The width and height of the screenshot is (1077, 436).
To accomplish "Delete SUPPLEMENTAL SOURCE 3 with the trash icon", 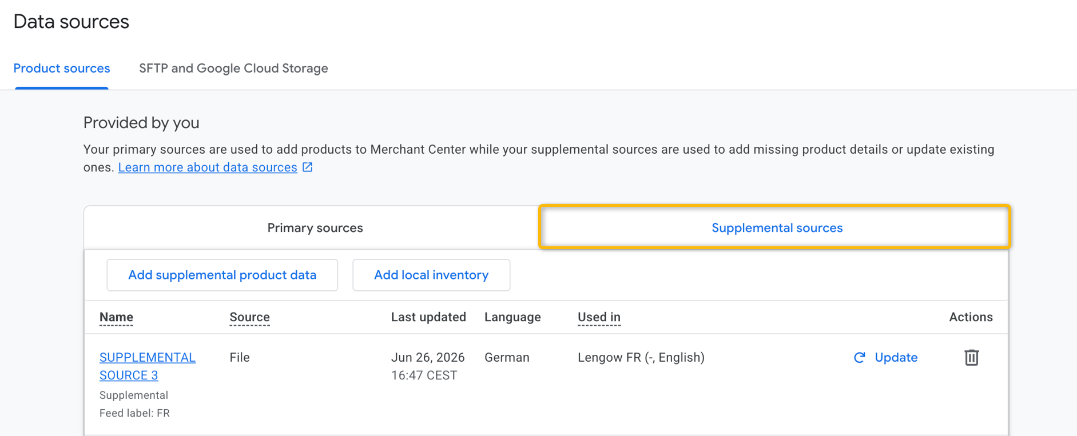I will pyautogui.click(x=971, y=358).
